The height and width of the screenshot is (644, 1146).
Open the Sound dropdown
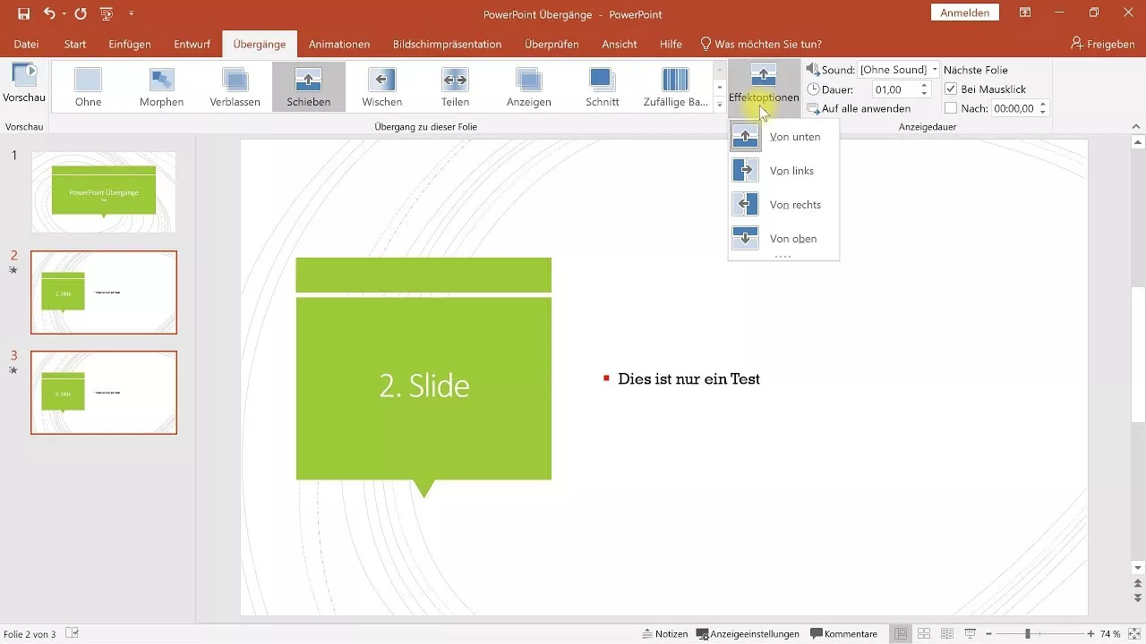click(x=935, y=69)
